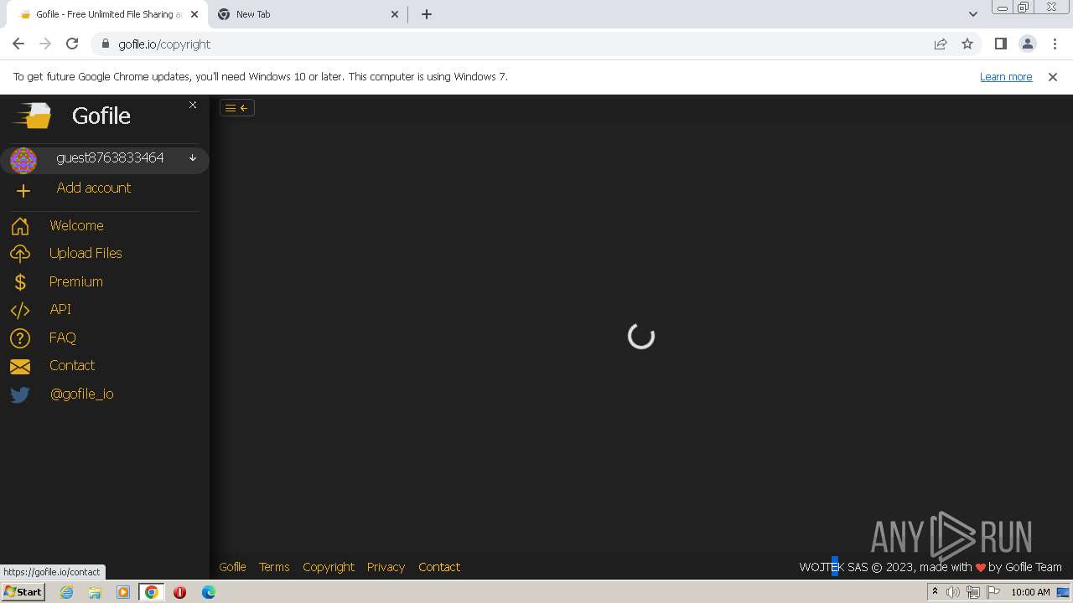Click the API code brackets icon

(20, 310)
